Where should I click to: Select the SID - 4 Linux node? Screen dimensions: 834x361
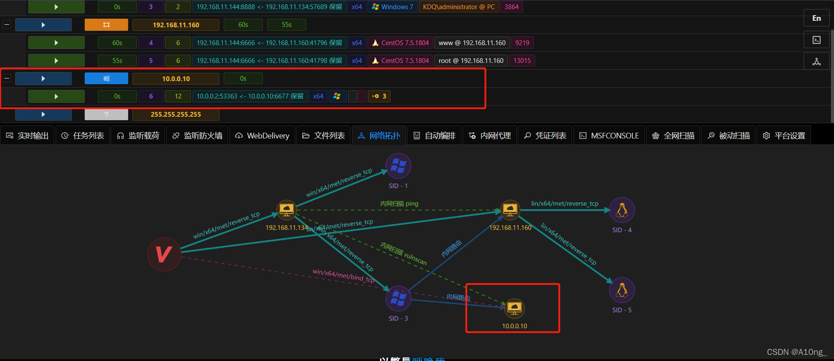click(622, 210)
